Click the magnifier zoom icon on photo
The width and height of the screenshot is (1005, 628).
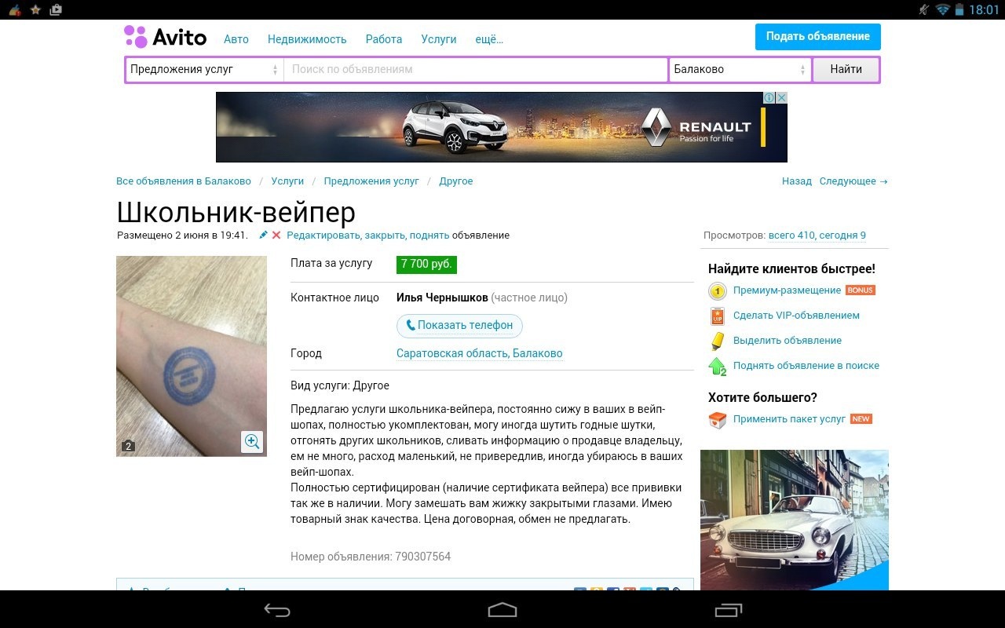pyautogui.click(x=252, y=441)
